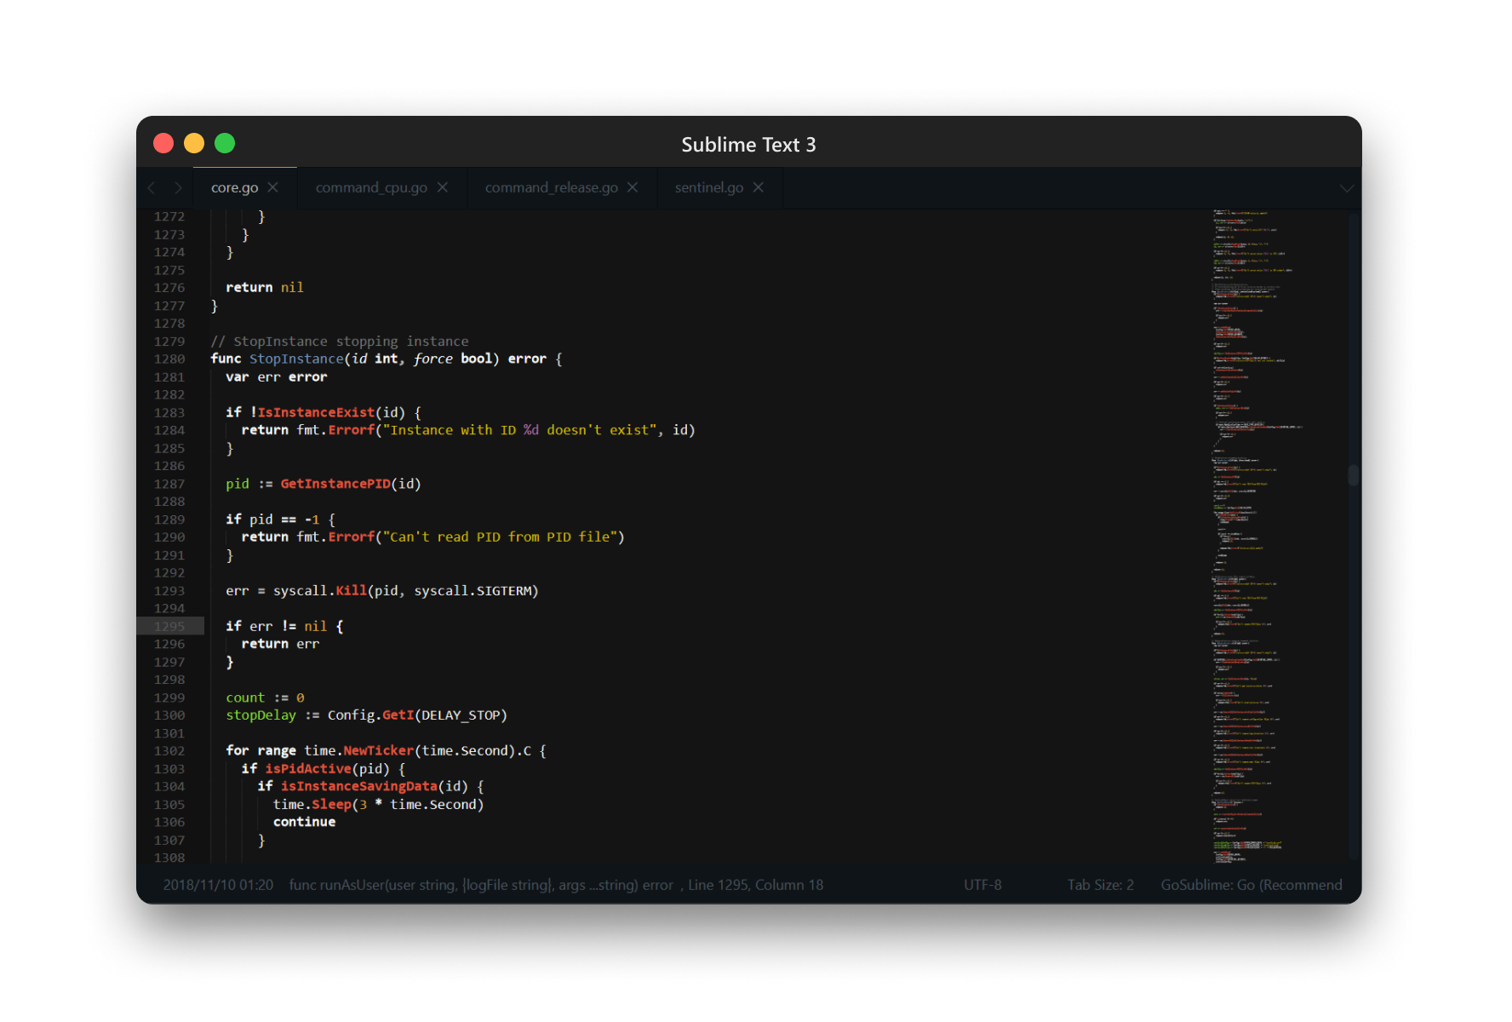This screenshot has width=1512, height=1022.
Task: Open the UTF-8 encoding selector
Action: coord(982,885)
